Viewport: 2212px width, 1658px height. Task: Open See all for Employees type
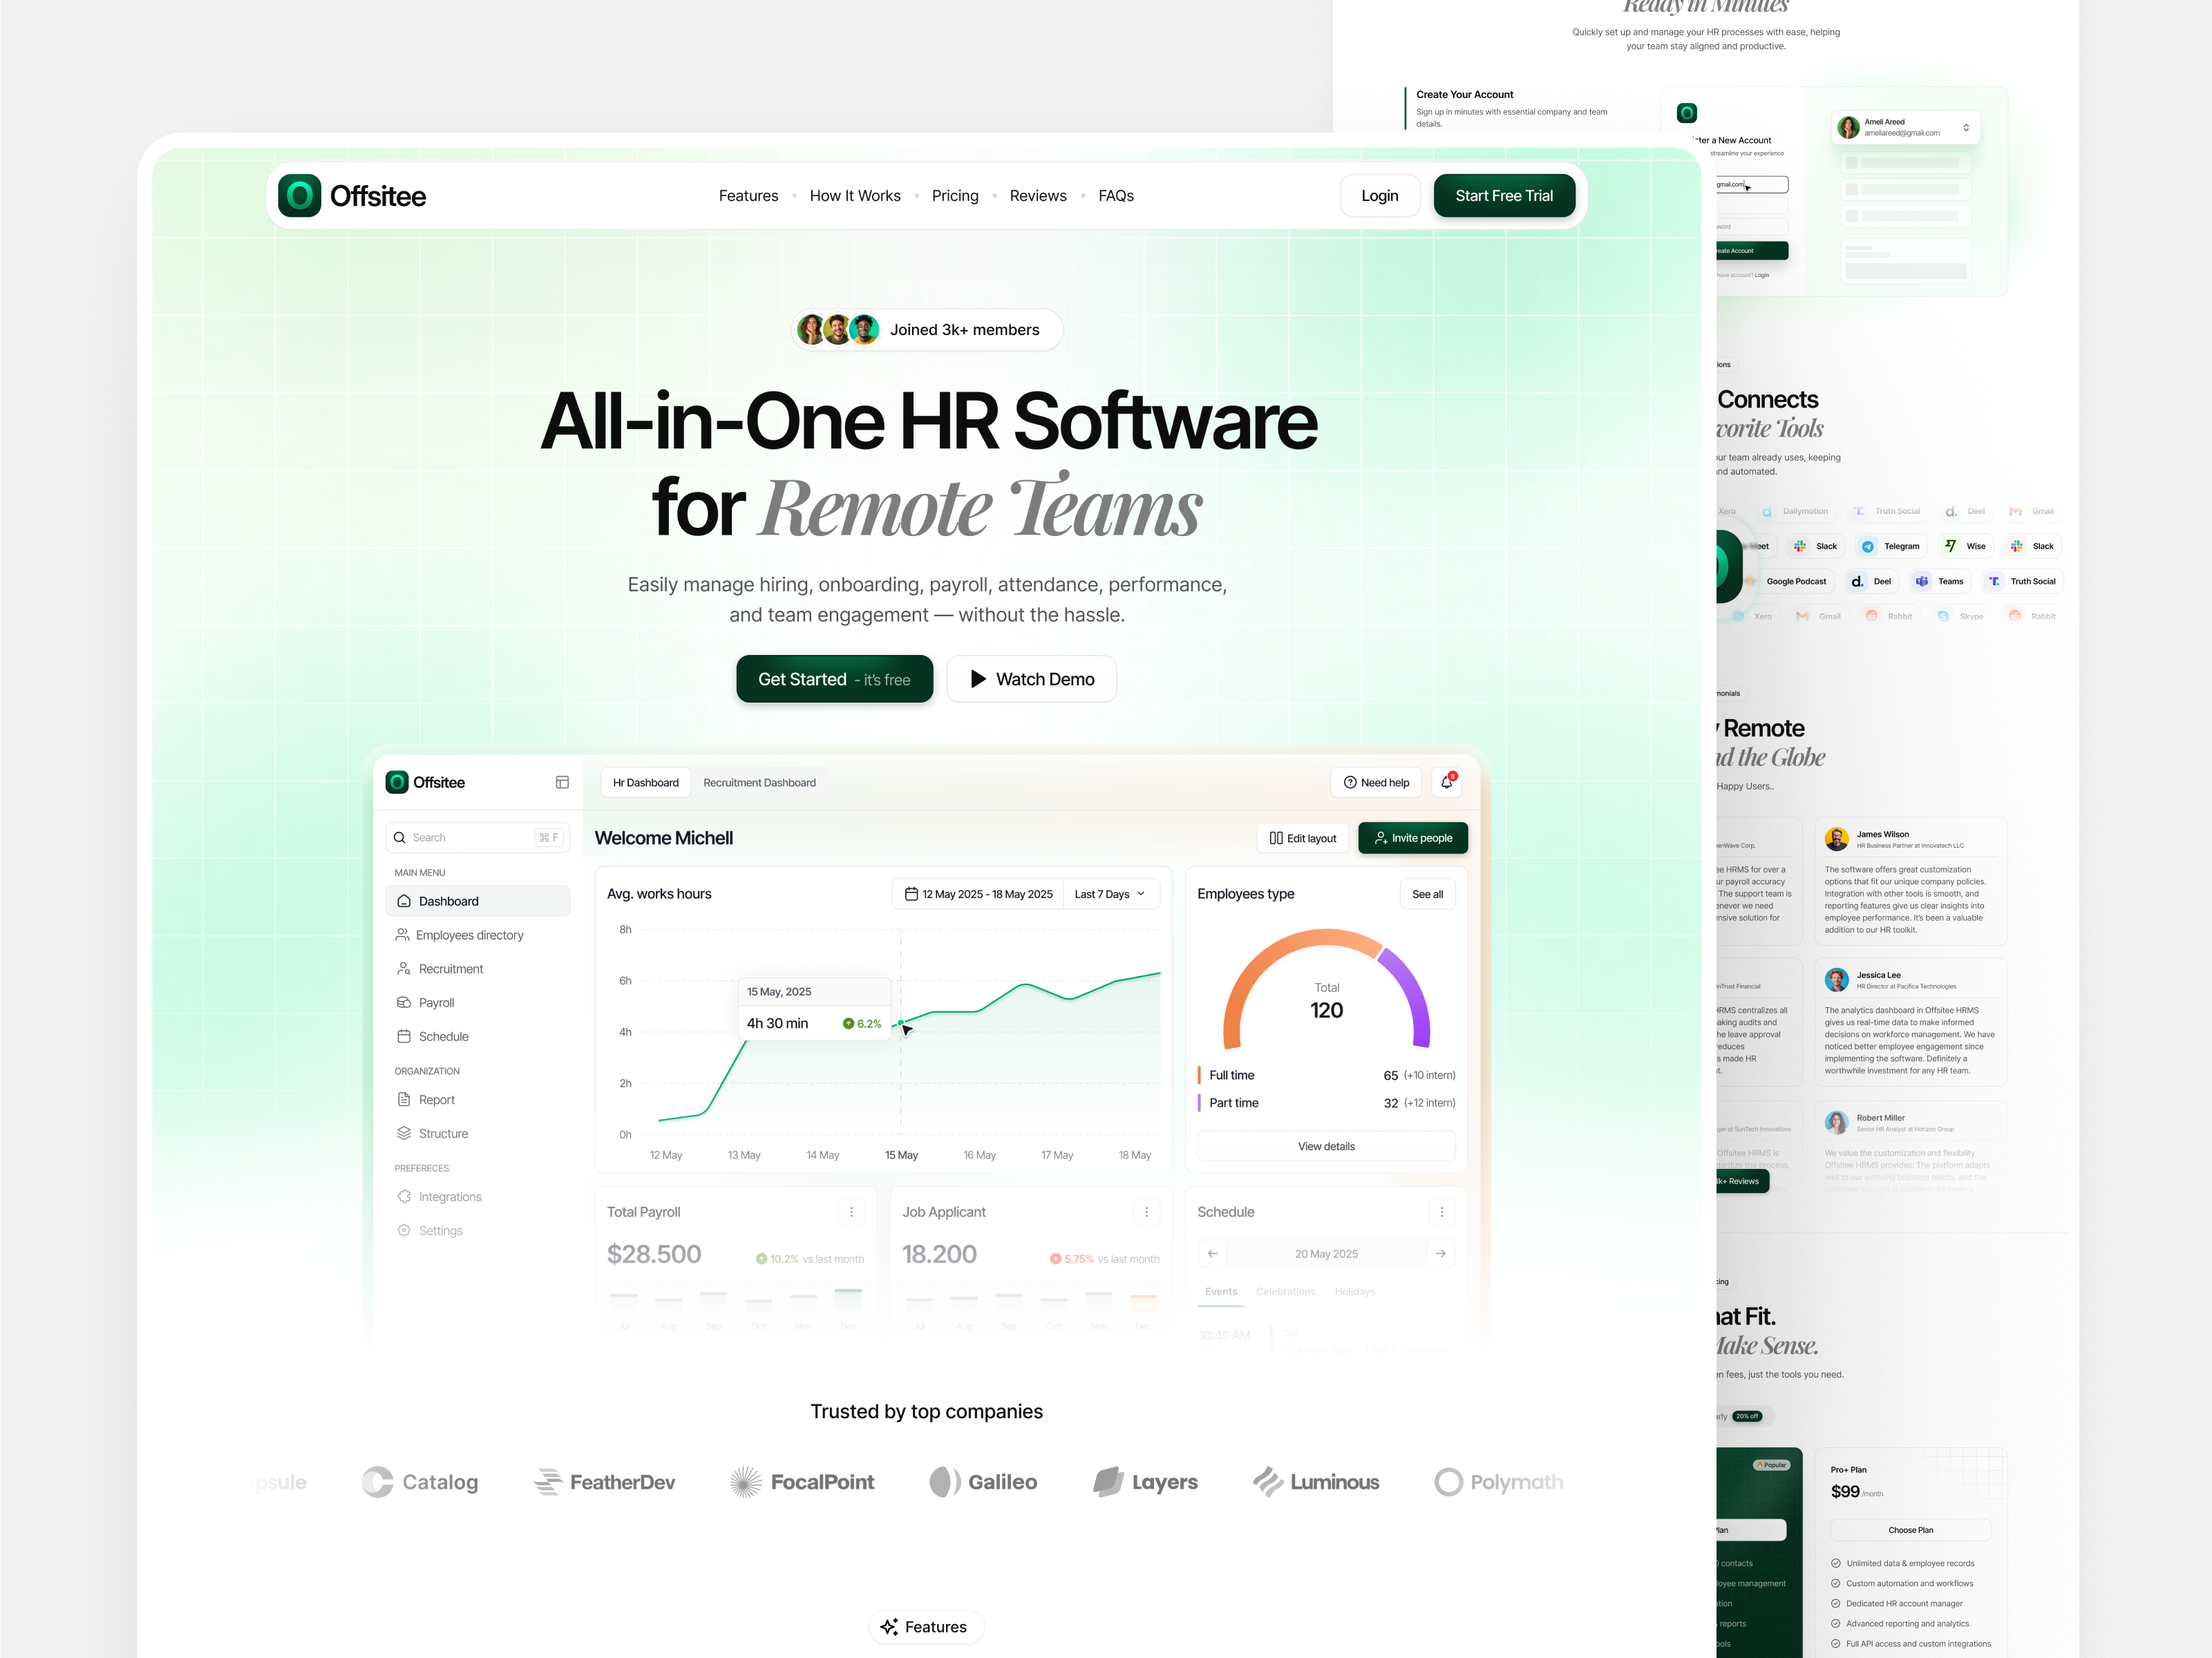pos(1428,893)
